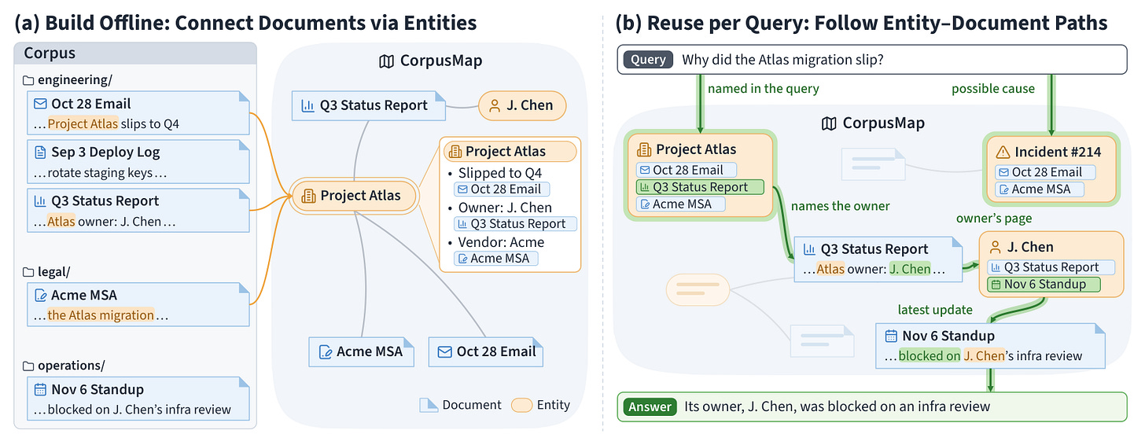Click the warning triangle icon of Incident #214
1145x445 pixels.
(1003, 152)
